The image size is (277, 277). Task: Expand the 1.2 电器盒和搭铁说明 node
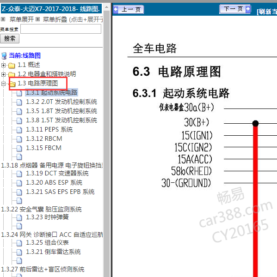click(x=3, y=74)
